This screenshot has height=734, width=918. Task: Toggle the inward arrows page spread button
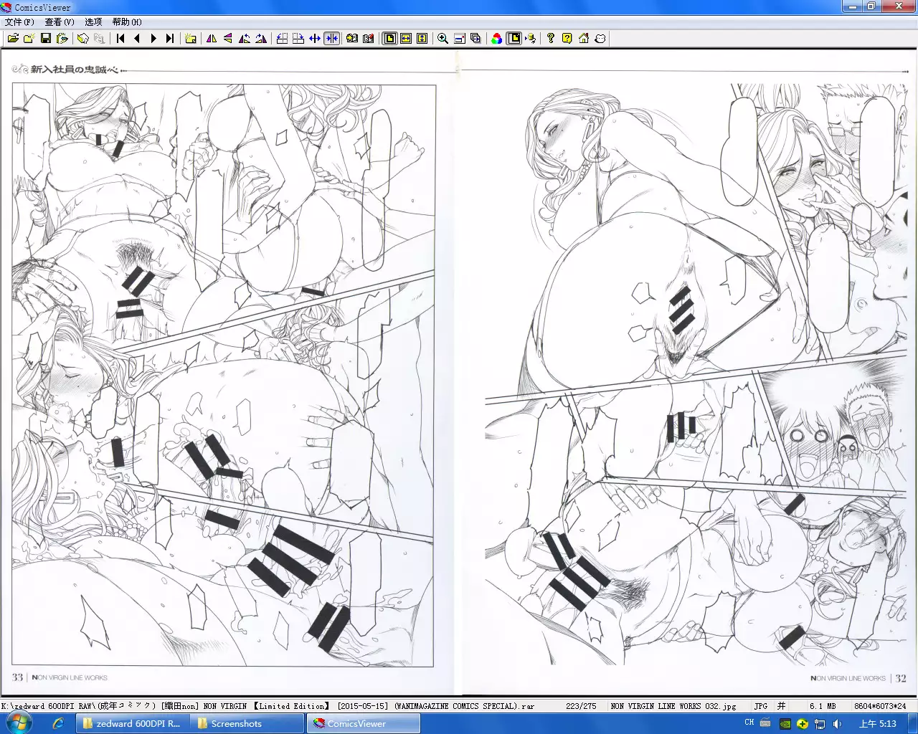(x=331, y=39)
